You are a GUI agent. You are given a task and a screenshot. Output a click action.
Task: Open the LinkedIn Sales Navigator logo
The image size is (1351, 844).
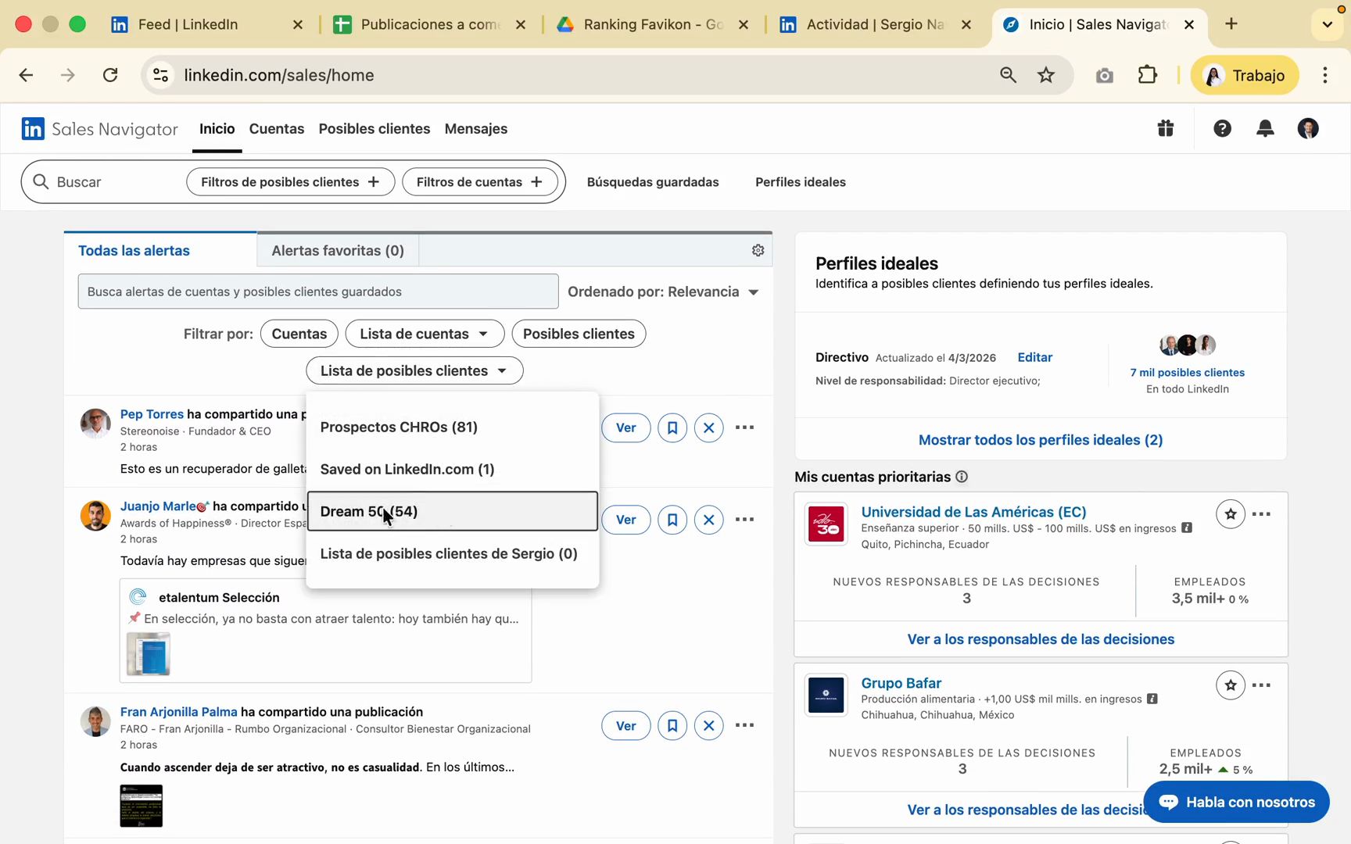click(100, 129)
